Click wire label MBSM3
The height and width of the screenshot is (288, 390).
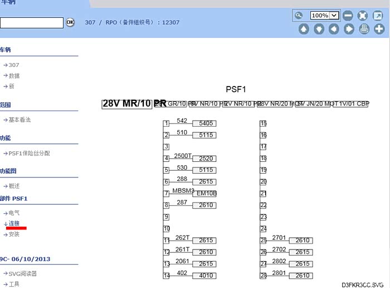click(x=183, y=191)
